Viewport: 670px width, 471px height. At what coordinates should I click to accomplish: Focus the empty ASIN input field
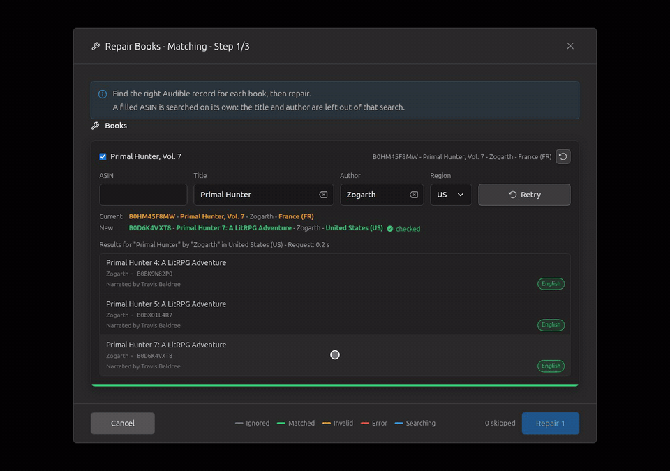143,195
